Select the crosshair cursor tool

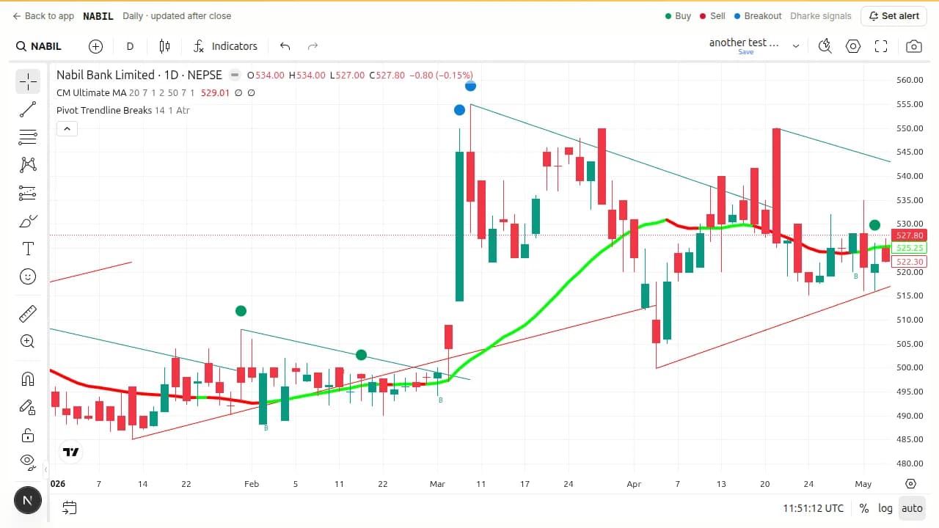point(28,81)
